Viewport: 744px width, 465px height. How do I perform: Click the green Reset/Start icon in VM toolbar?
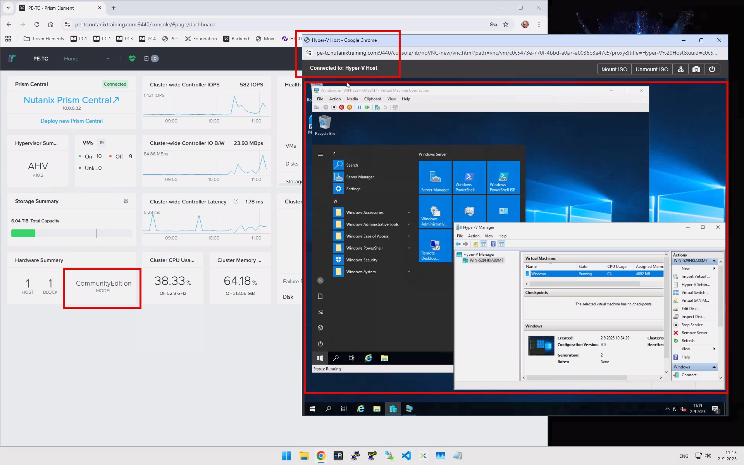pos(367,107)
